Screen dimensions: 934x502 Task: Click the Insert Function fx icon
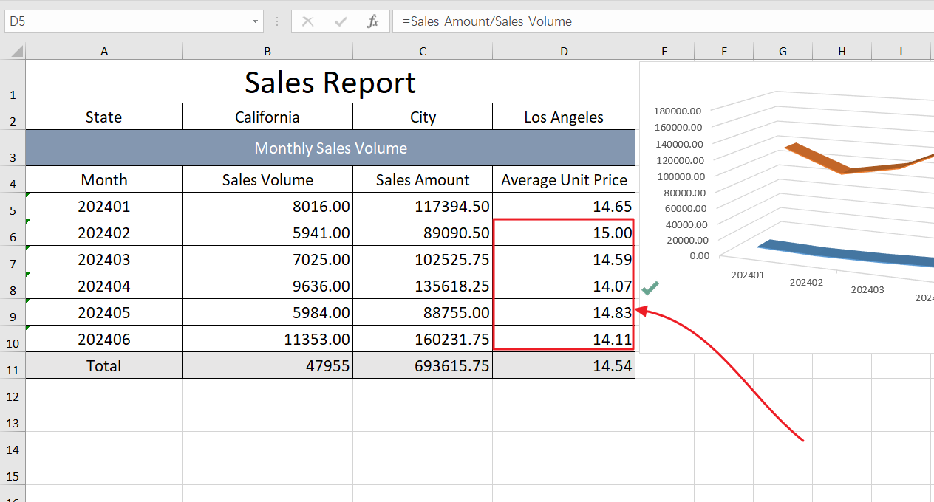click(x=373, y=21)
